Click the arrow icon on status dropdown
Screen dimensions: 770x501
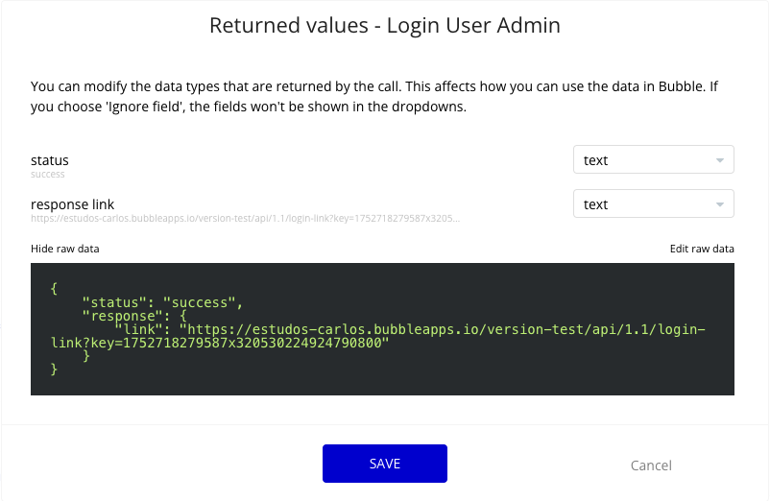pos(719,160)
